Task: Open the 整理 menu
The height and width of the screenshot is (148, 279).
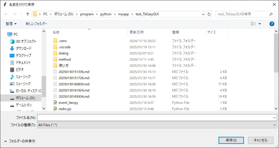Action: (11, 24)
